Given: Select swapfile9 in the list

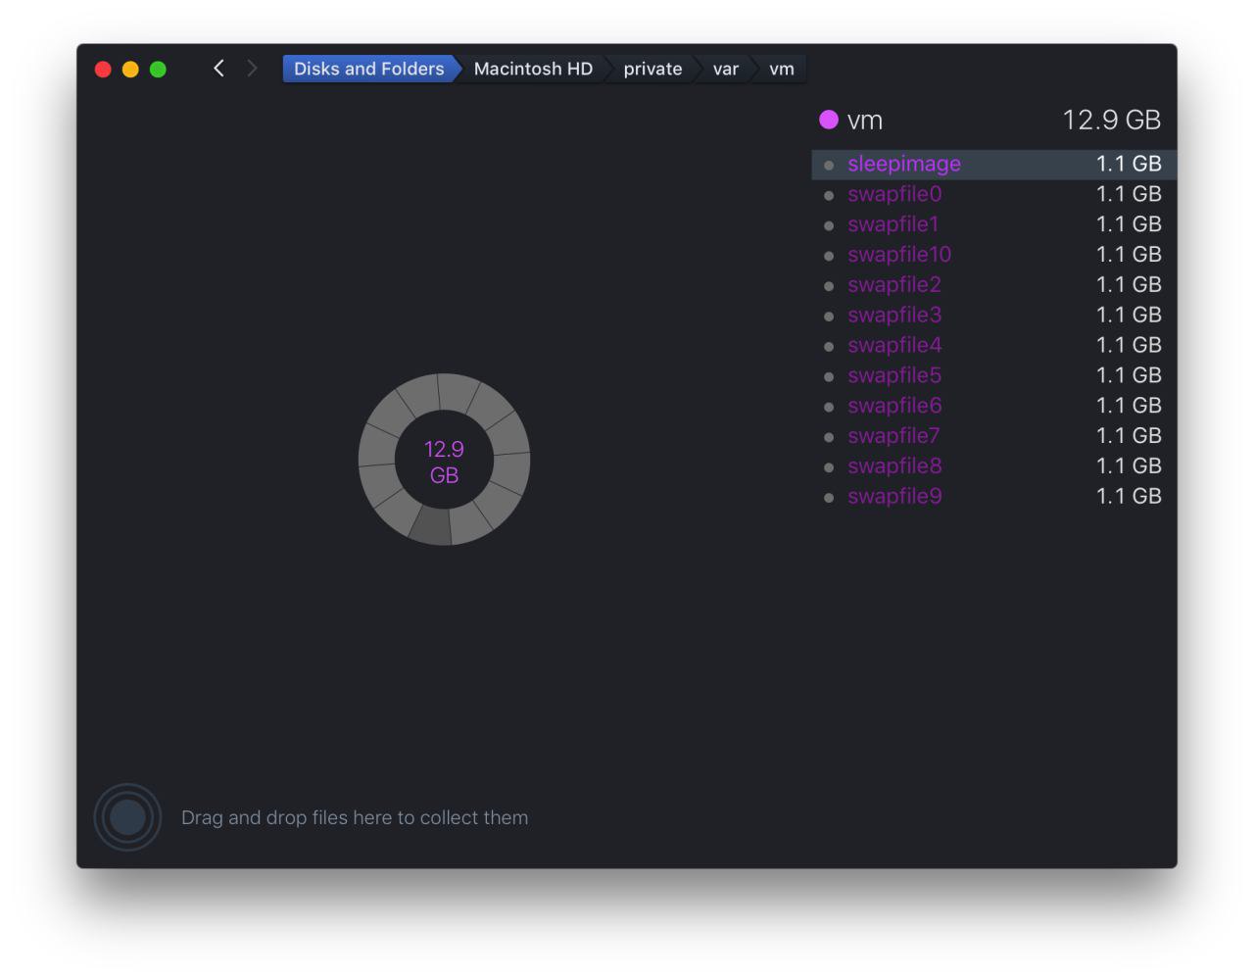Looking at the screenshot, I should 993,497.
